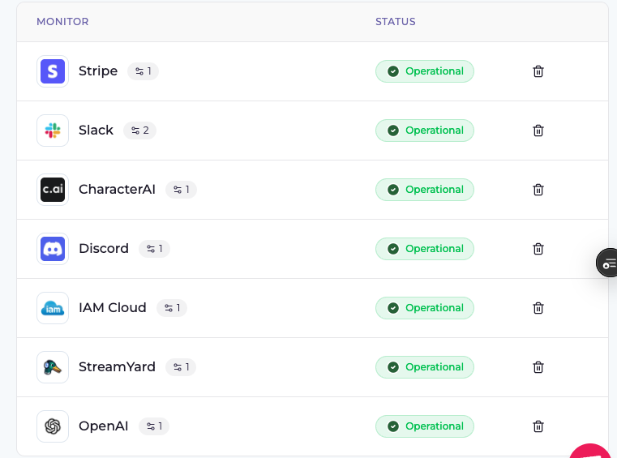The image size is (617, 458).
Task: Delete the Discord monitor with trash icon
Action: click(538, 249)
